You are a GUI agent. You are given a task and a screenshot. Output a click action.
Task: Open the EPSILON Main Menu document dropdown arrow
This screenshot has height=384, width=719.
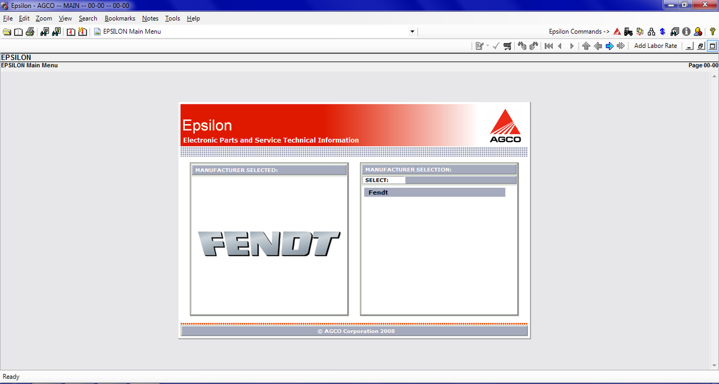(412, 32)
